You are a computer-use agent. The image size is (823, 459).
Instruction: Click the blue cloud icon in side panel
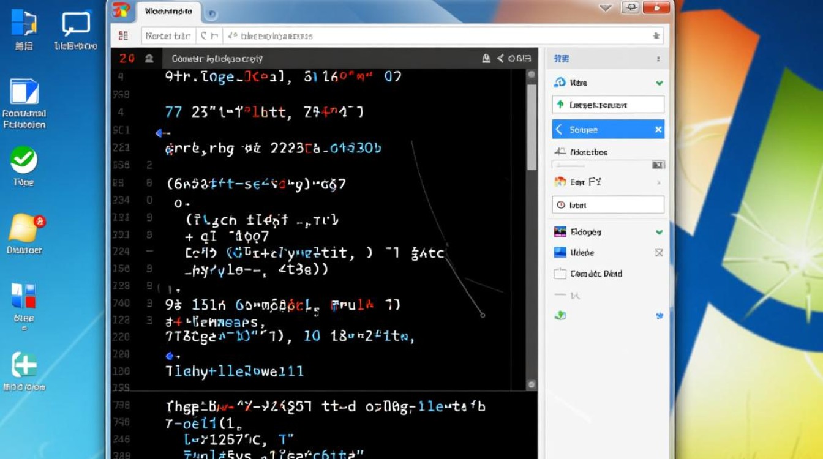click(x=560, y=83)
